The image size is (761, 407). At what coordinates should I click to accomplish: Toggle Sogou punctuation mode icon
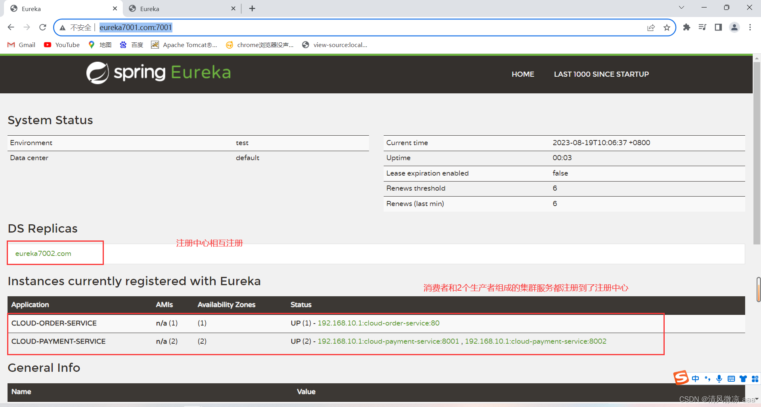[x=707, y=379]
